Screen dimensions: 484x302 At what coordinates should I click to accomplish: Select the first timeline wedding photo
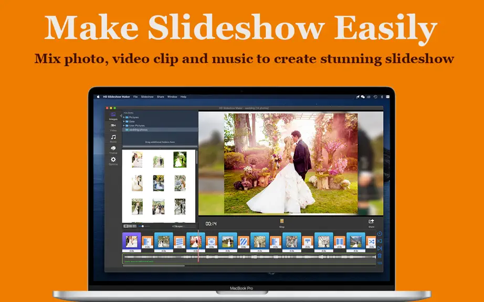pos(131,241)
